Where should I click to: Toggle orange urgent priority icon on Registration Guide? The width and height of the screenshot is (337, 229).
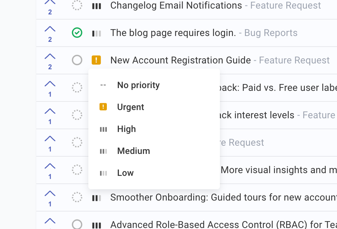[x=96, y=60]
